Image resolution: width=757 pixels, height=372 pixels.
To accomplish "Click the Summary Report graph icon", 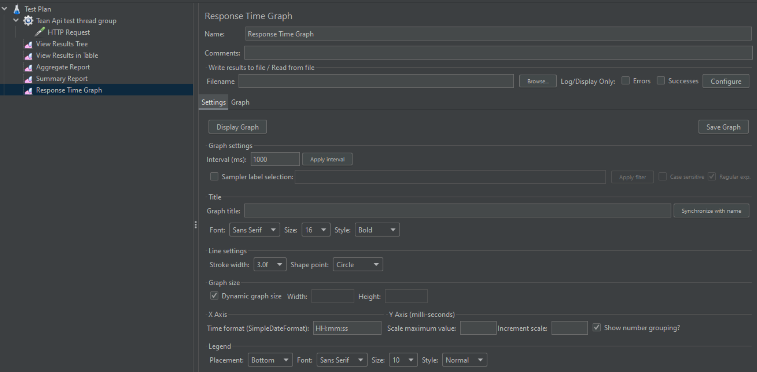I will point(29,79).
